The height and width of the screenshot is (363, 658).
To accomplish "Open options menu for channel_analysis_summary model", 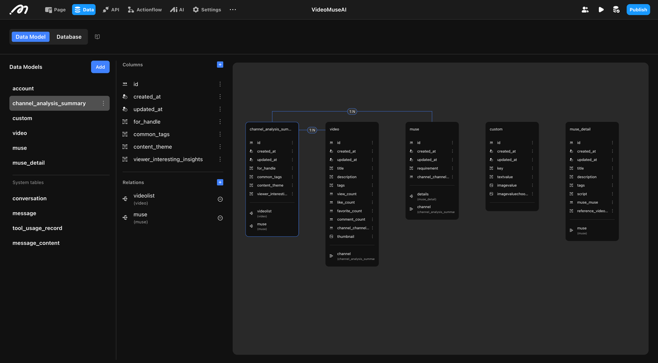I will [103, 103].
